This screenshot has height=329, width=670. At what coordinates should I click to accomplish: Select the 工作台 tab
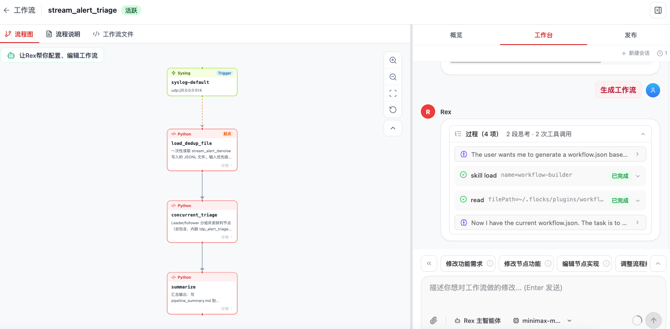coord(543,35)
